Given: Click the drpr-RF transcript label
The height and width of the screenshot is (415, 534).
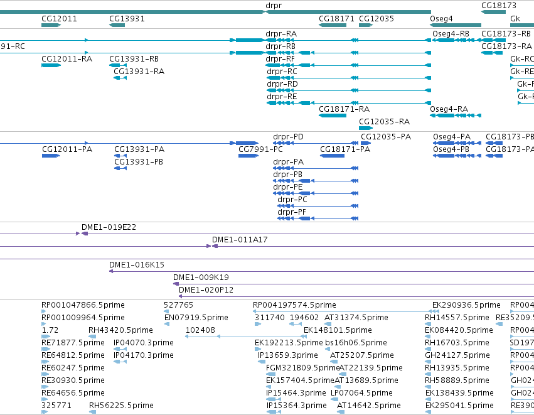Looking at the screenshot, I should [280, 59].
